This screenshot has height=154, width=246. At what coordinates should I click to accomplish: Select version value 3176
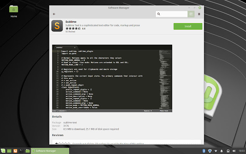point(66,126)
